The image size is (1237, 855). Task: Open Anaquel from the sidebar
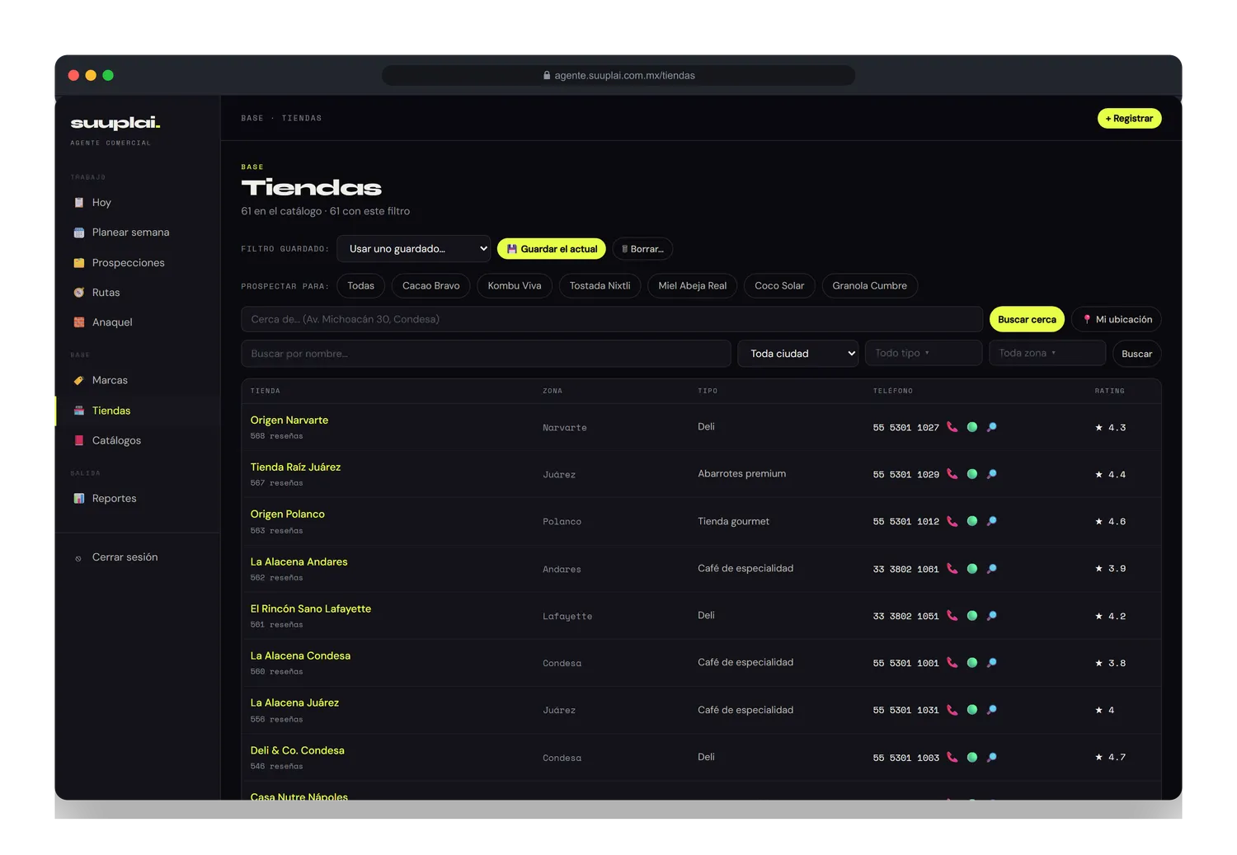coord(112,322)
